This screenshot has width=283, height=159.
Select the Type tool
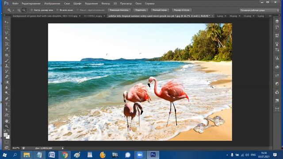[x=7, y=104]
